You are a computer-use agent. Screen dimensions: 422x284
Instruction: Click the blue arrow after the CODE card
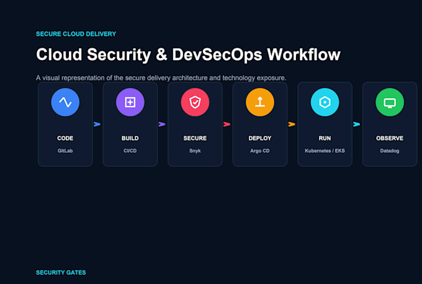click(x=97, y=124)
